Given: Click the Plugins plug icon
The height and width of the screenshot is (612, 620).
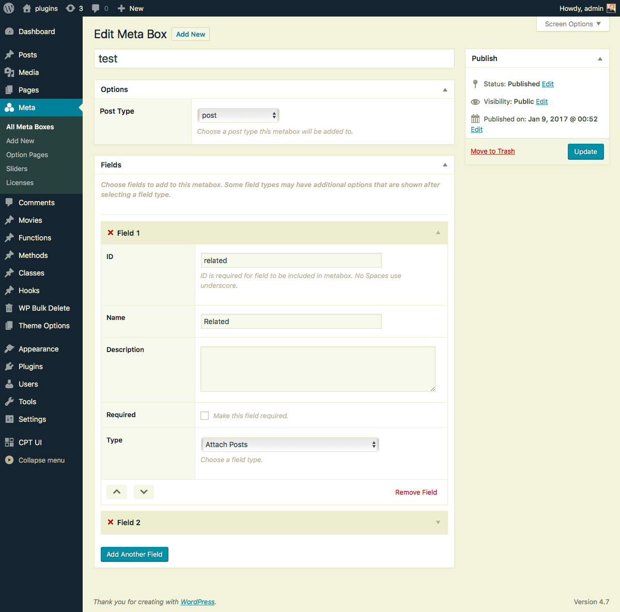Looking at the screenshot, I should tap(9, 366).
